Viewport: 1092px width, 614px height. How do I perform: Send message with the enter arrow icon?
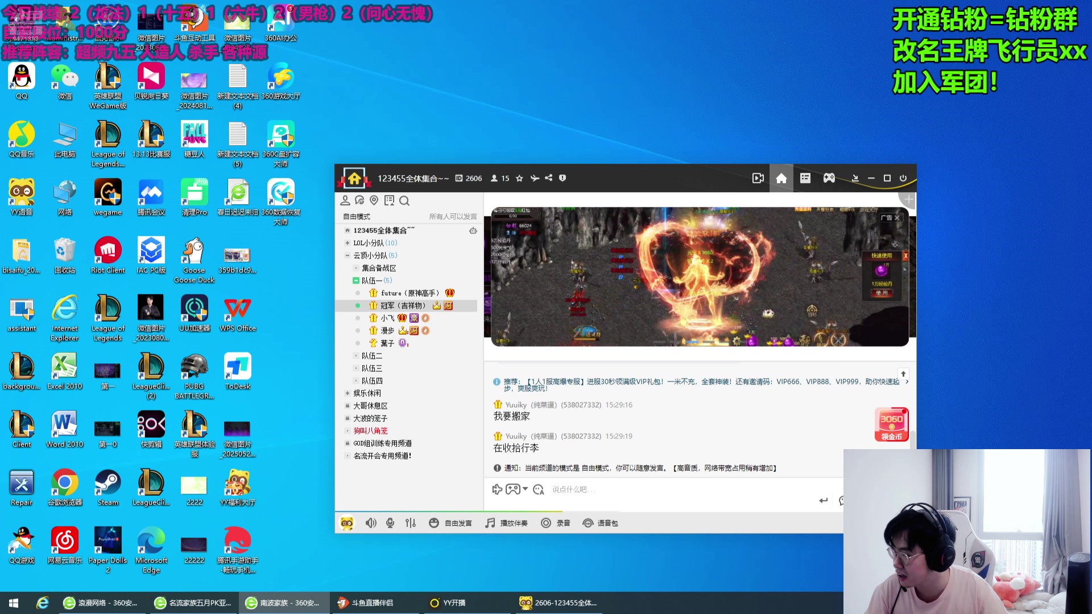(x=823, y=500)
